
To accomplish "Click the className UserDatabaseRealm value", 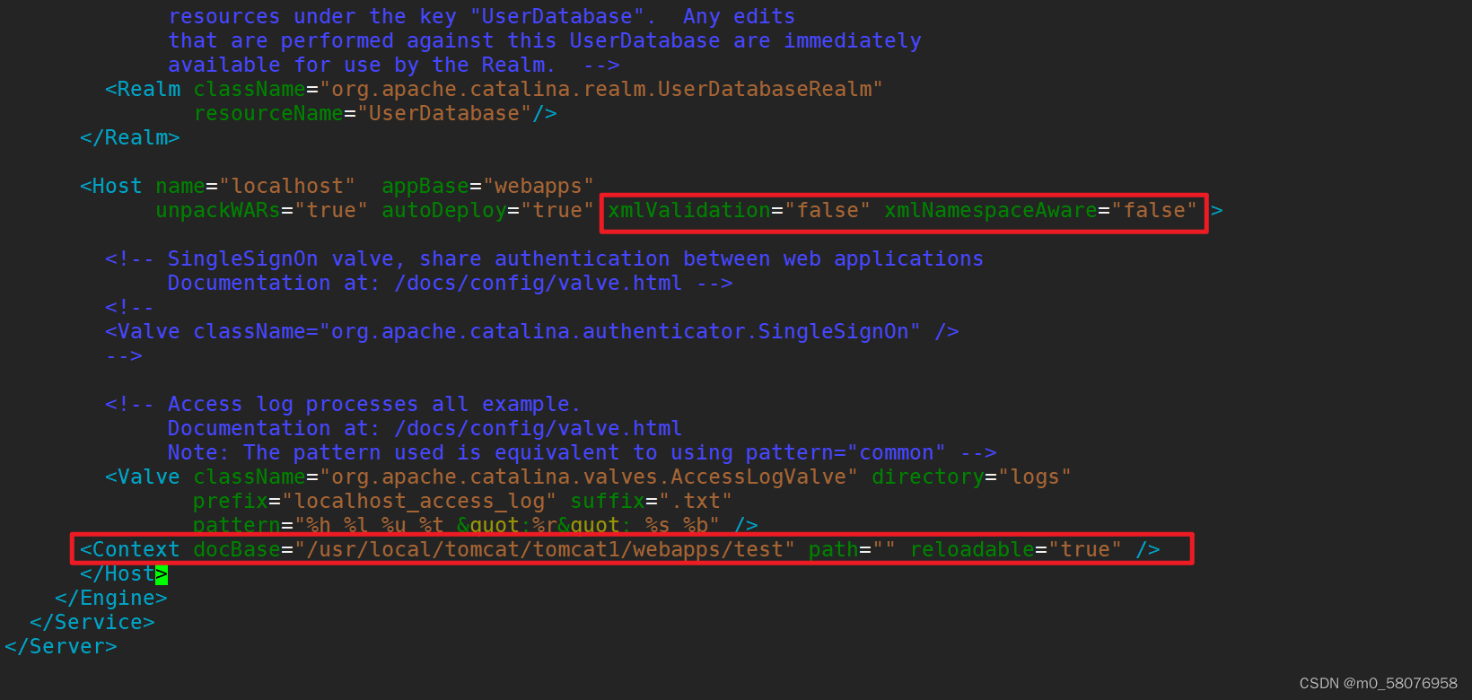I will pos(601,90).
